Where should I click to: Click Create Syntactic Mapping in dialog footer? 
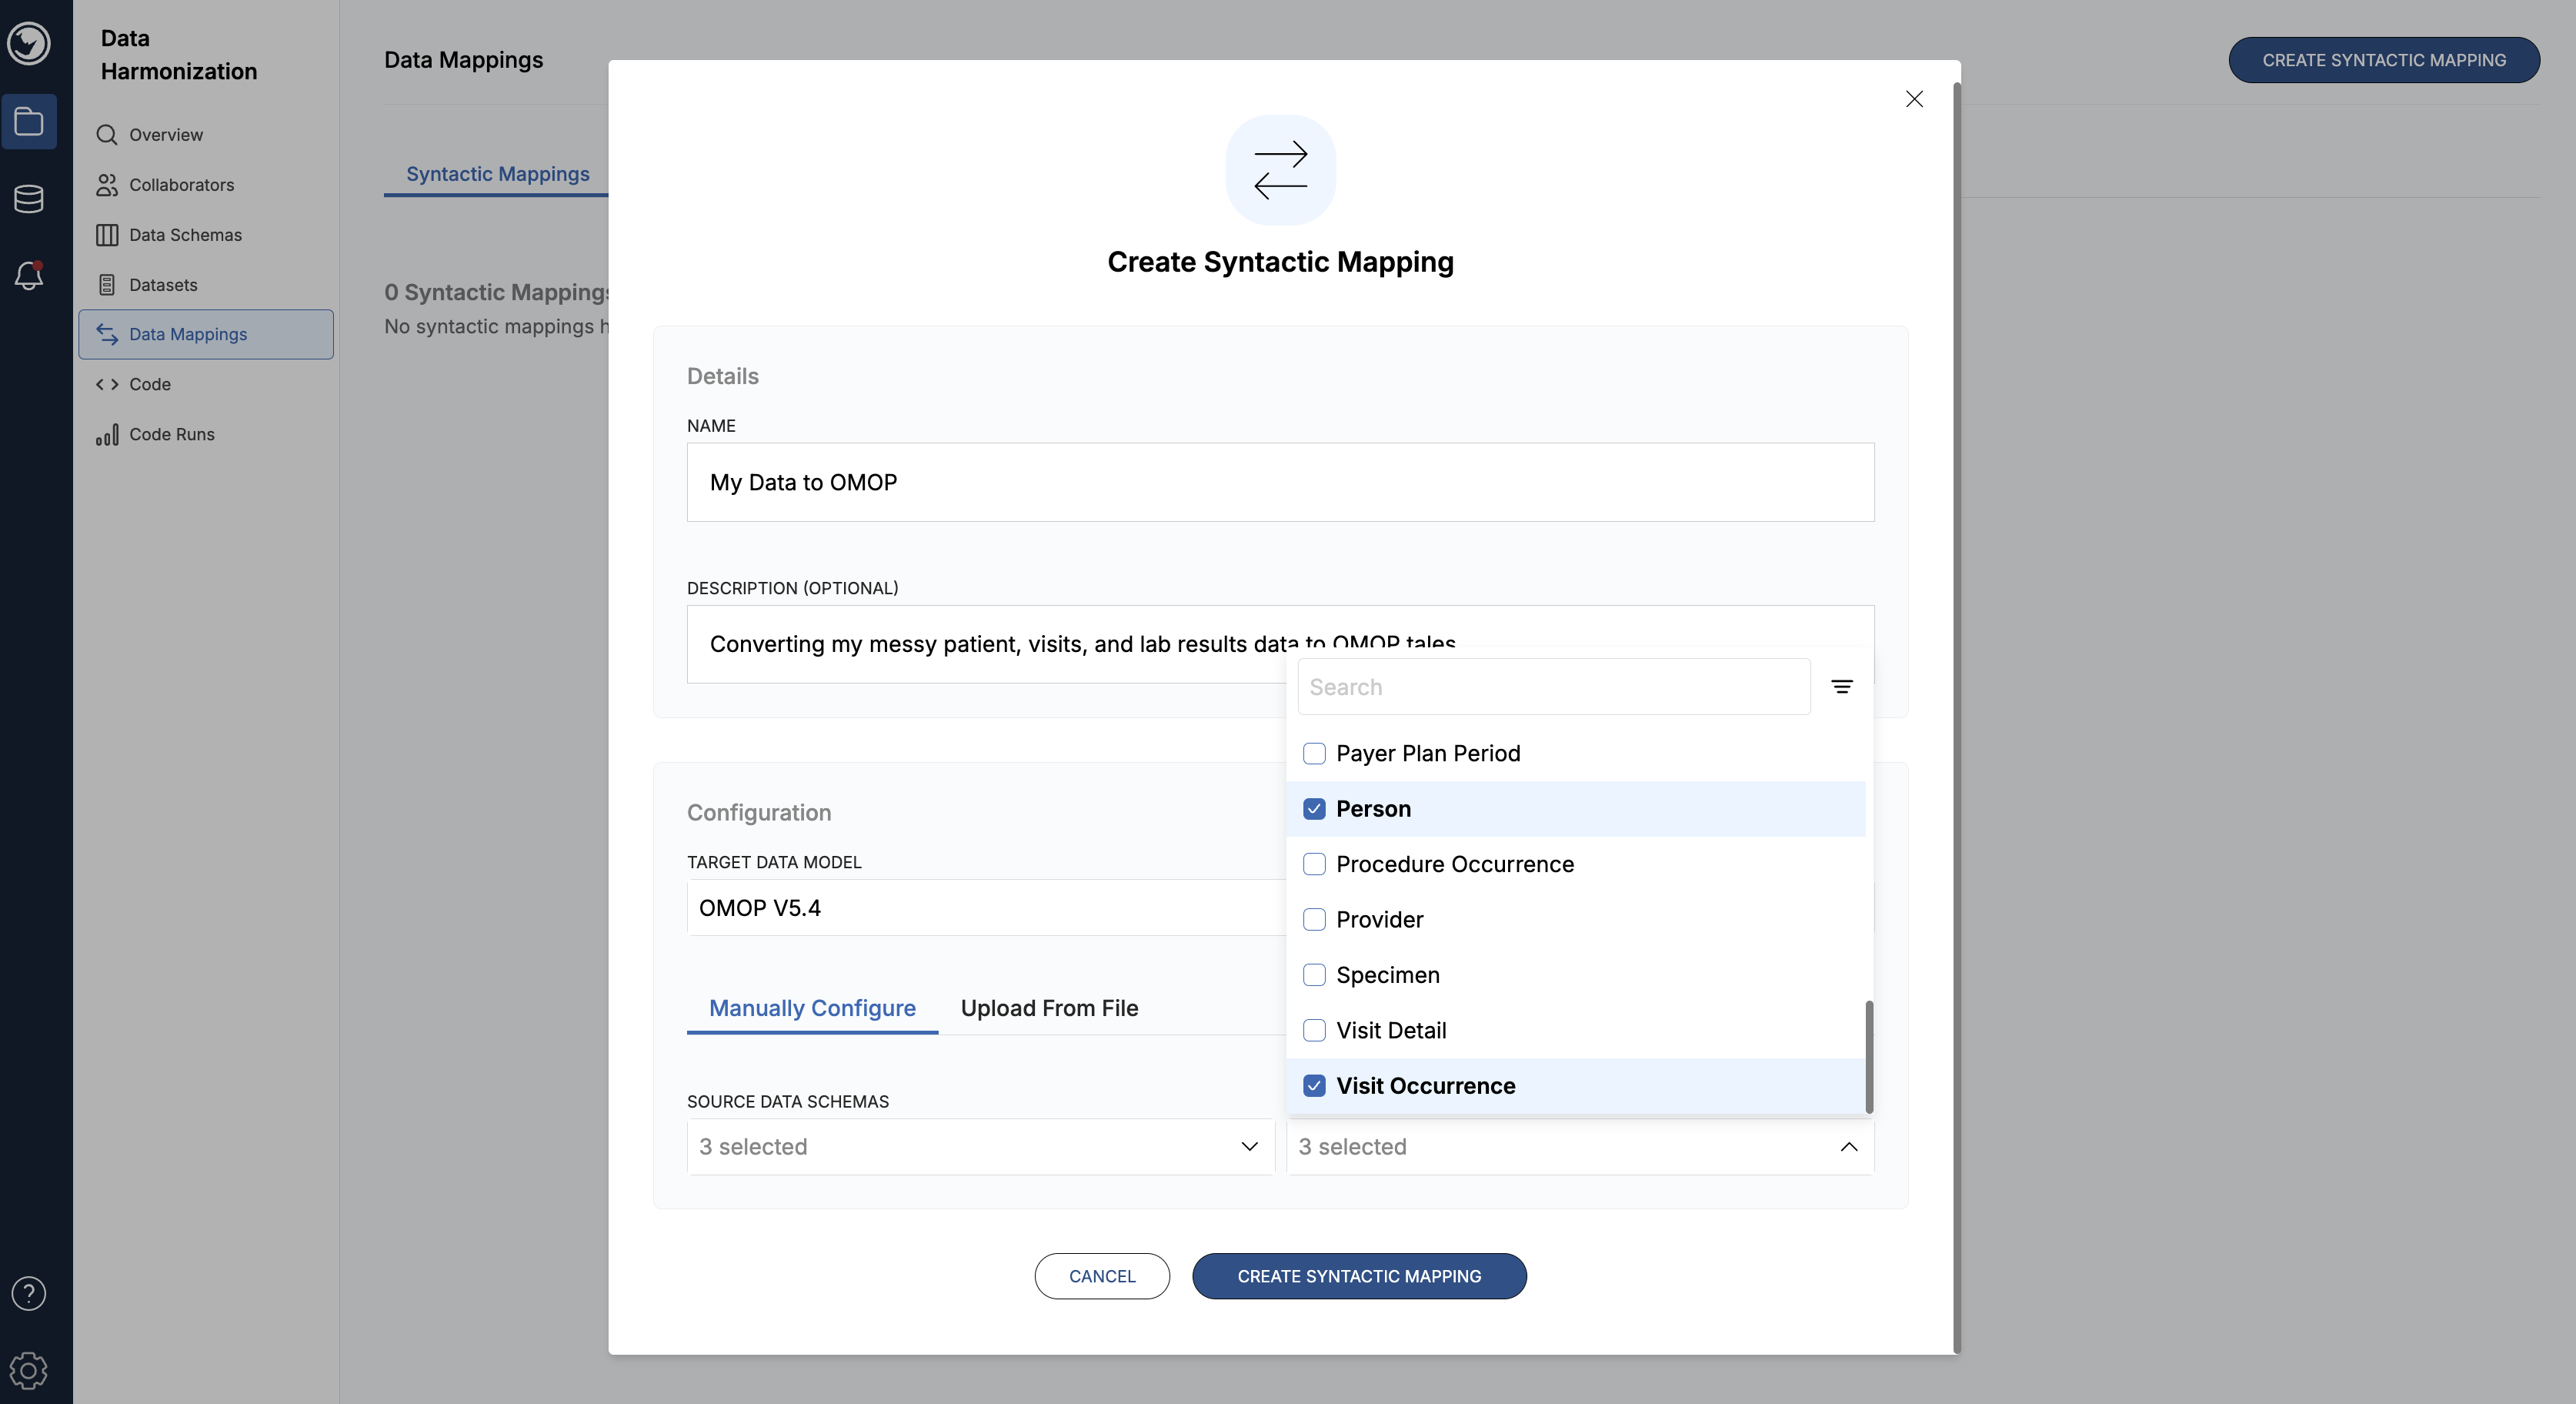tap(1359, 1276)
